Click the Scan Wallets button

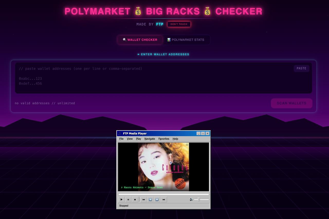(291, 103)
